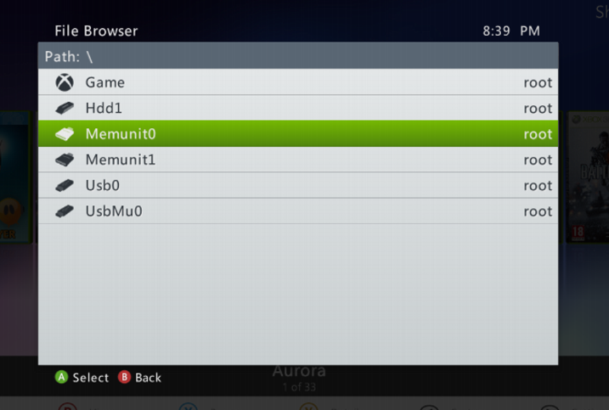Viewport: 609px width, 410px height.
Task: Click the USB drive icon beside UsbMu0
Action: pos(65,211)
